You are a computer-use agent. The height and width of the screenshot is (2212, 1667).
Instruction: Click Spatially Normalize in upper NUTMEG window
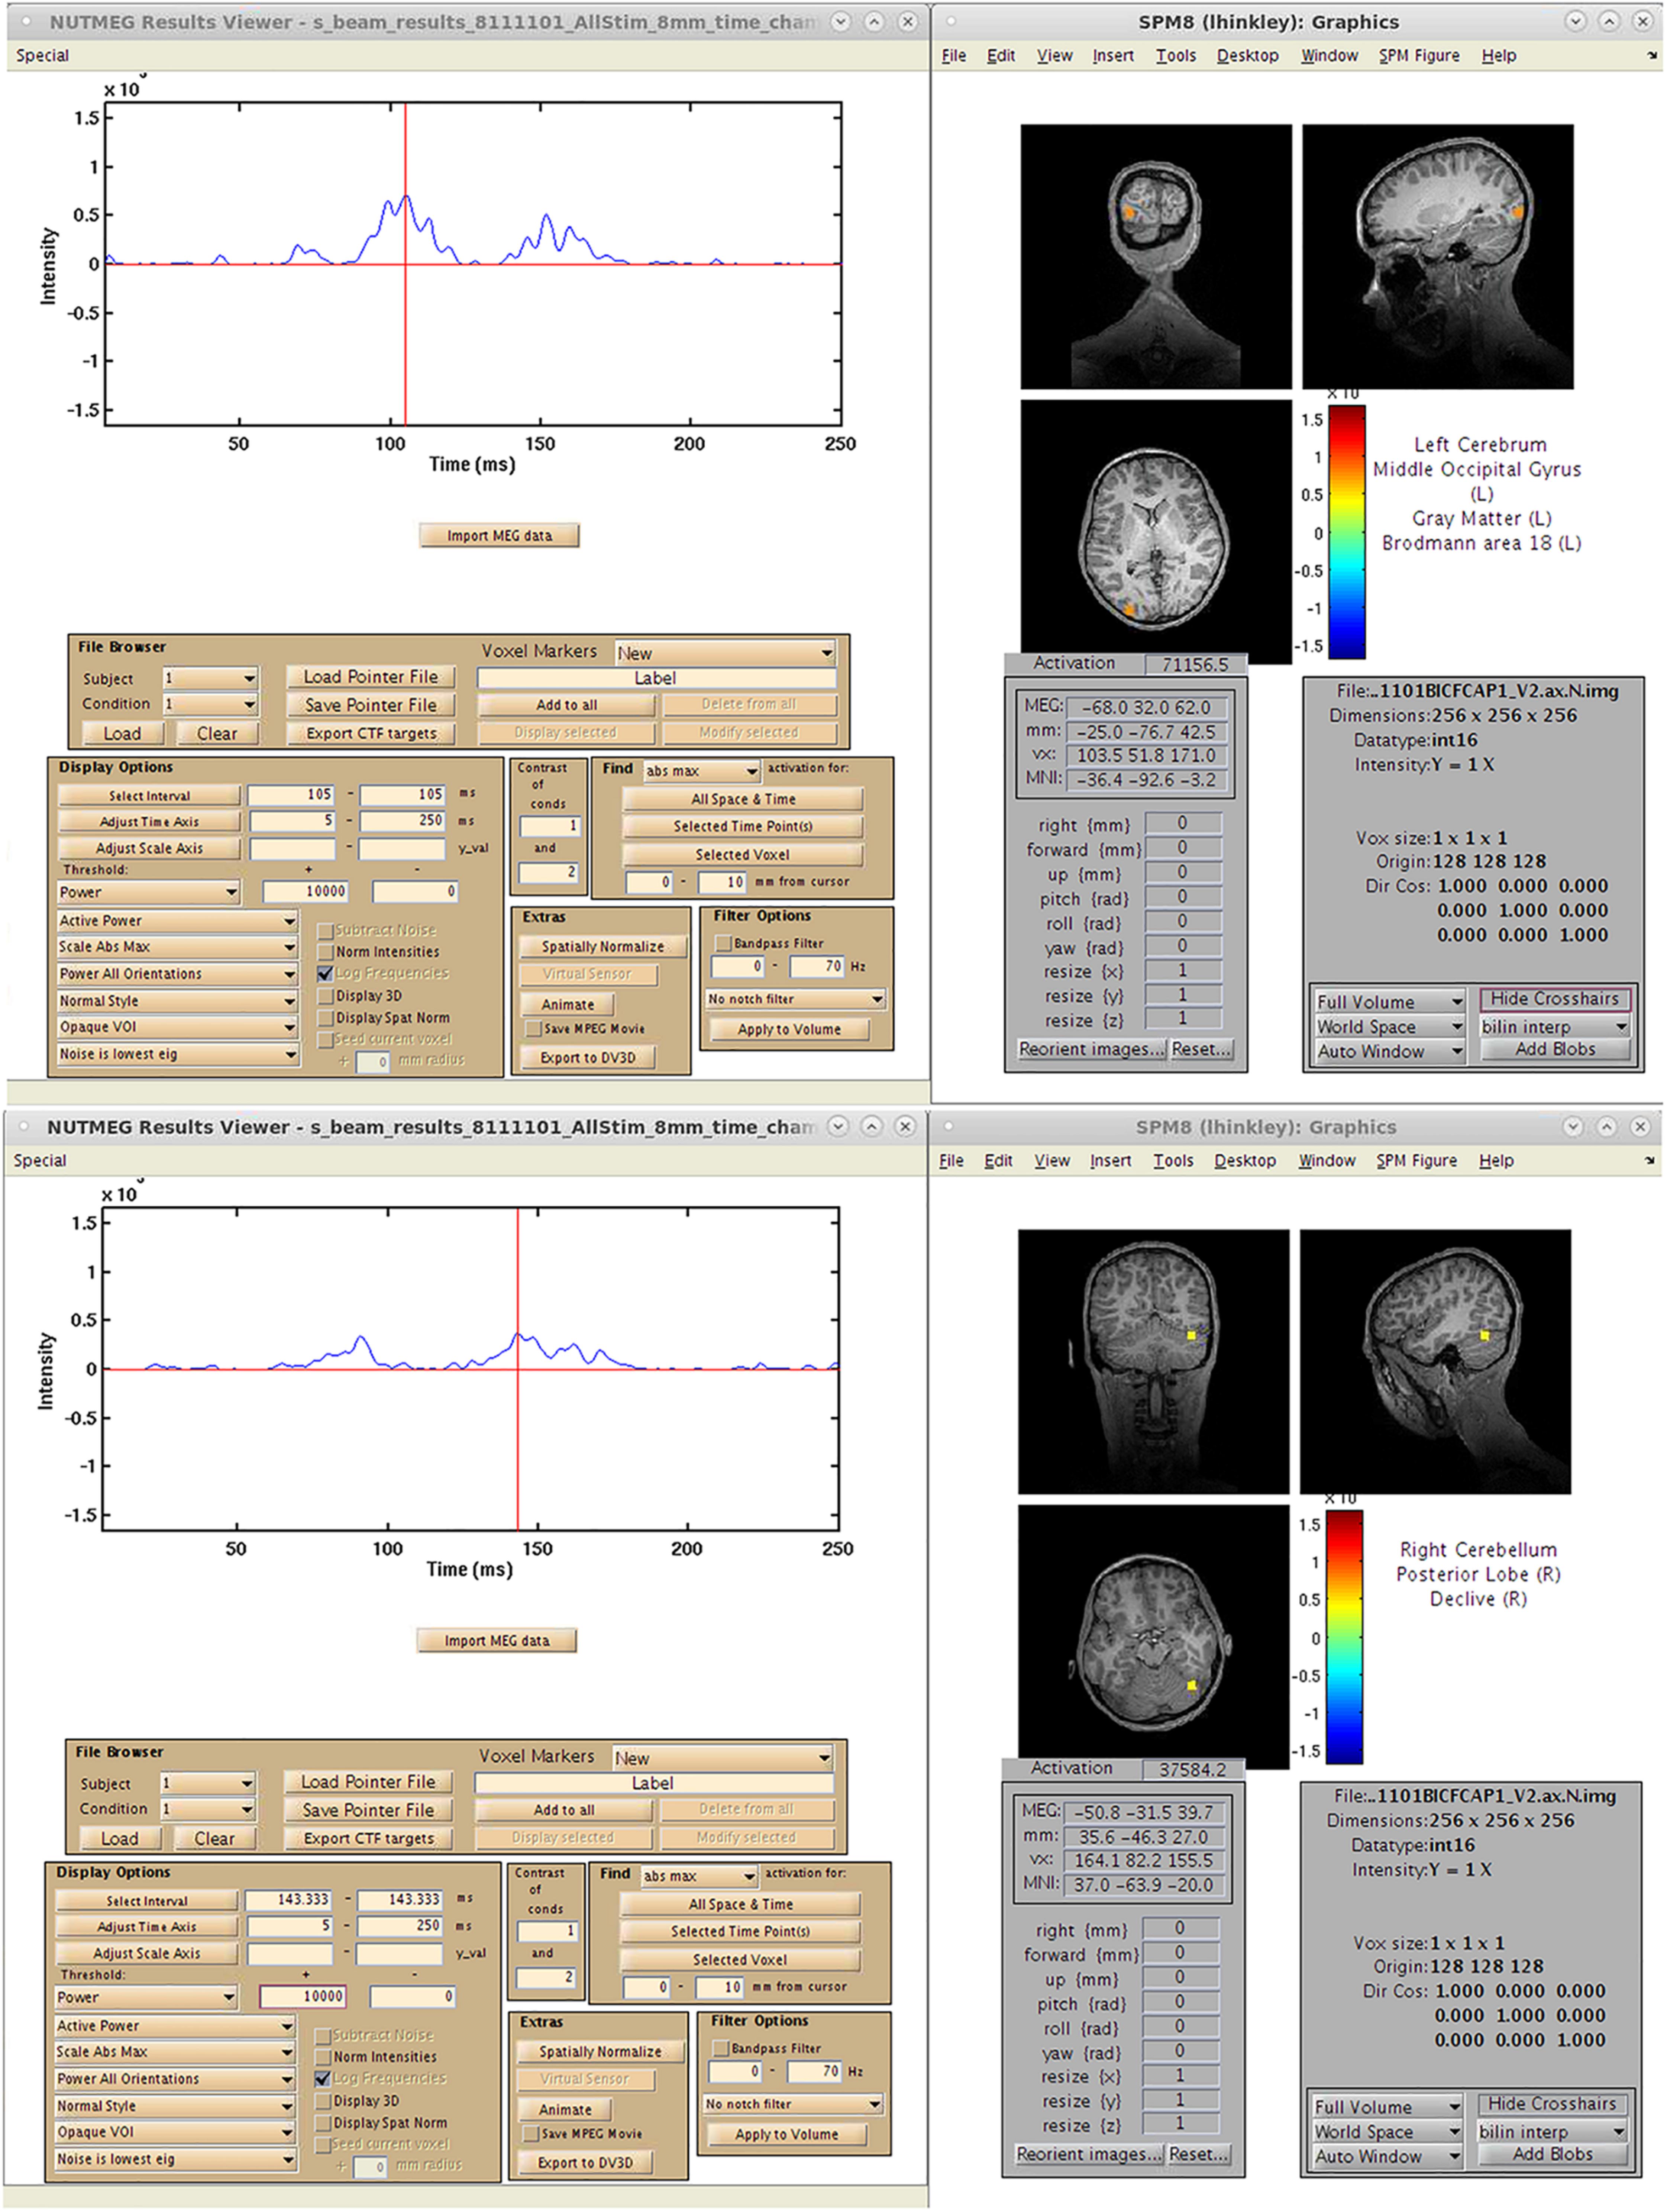click(603, 947)
